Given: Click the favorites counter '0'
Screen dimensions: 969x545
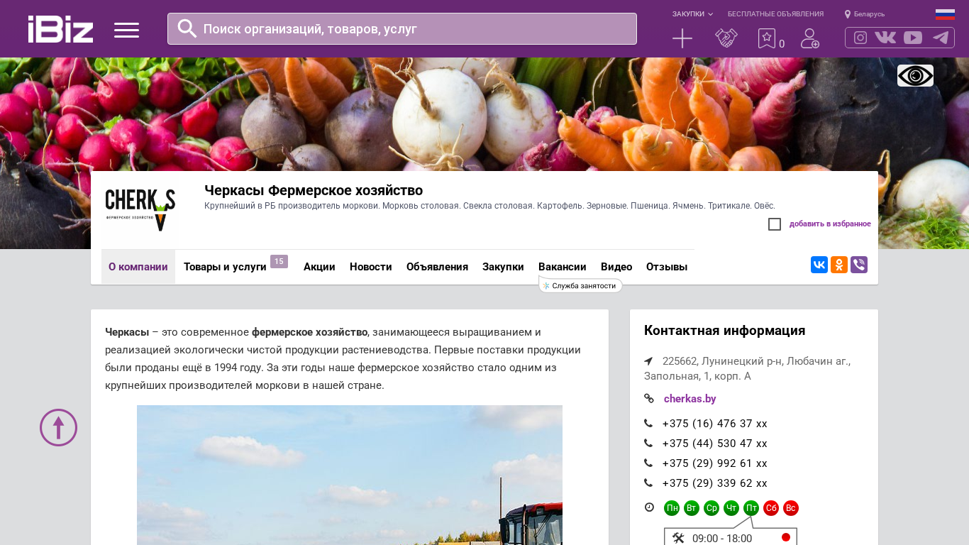Looking at the screenshot, I should tap(782, 44).
